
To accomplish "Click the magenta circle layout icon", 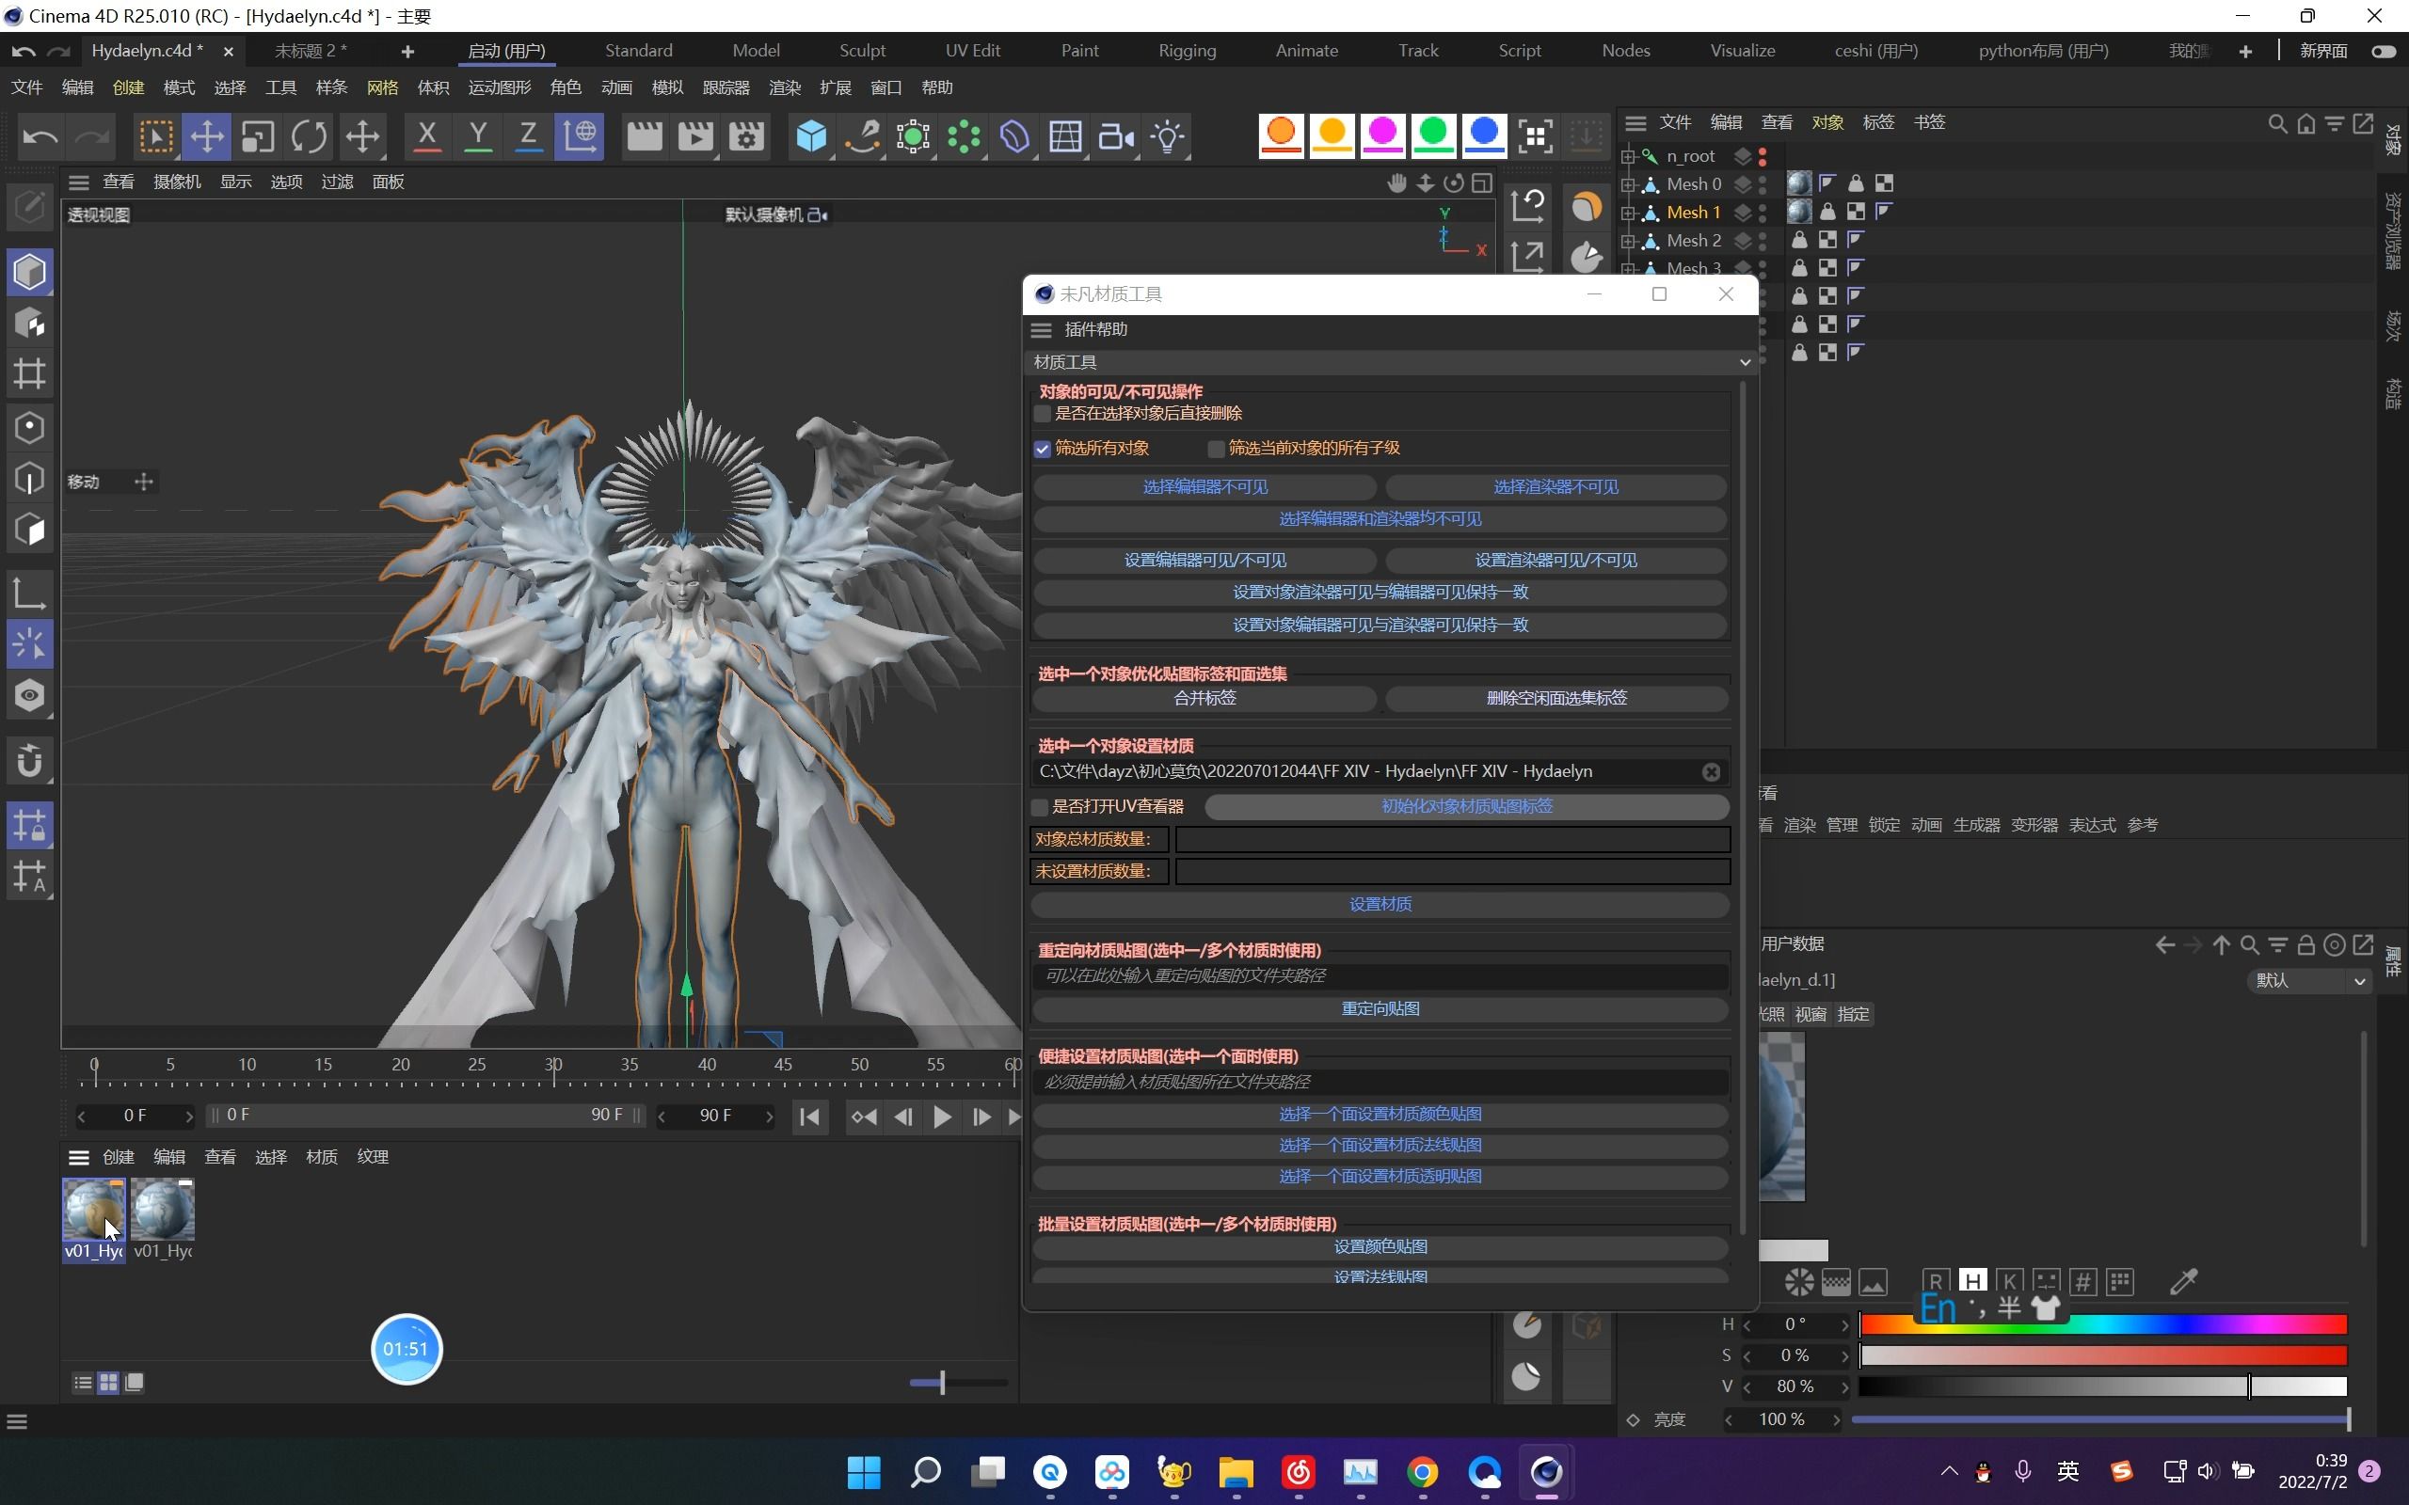I will (x=1382, y=135).
